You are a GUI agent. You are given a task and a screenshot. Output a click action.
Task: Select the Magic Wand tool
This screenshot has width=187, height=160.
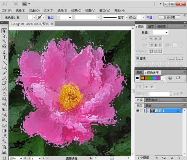4,41
